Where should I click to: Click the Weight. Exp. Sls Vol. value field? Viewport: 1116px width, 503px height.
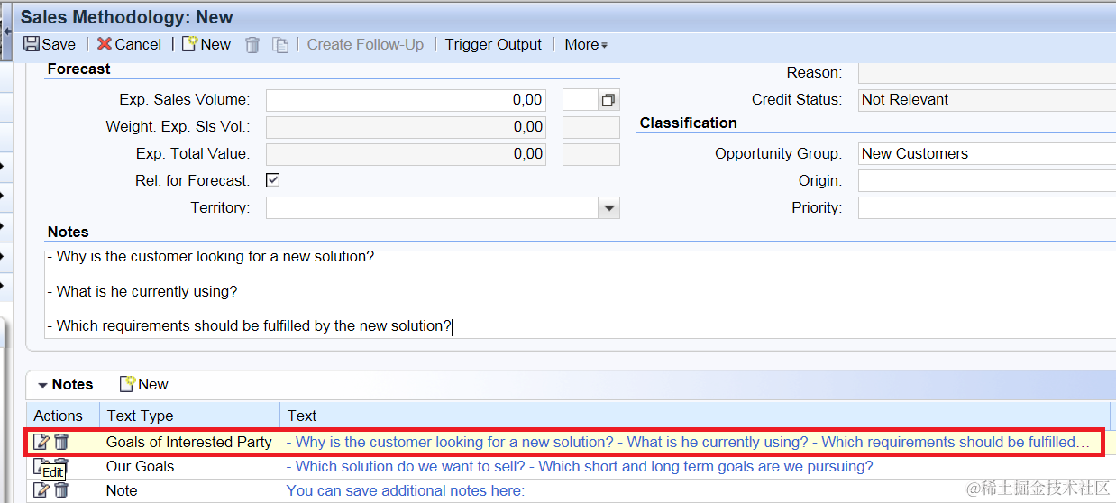[406, 127]
